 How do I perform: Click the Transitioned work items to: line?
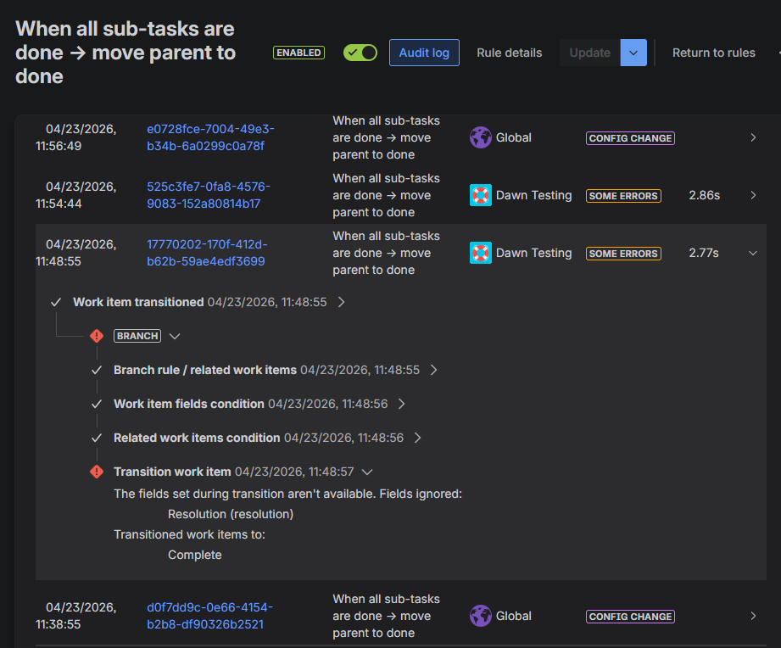pyautogui.click(x=189, y=534)
